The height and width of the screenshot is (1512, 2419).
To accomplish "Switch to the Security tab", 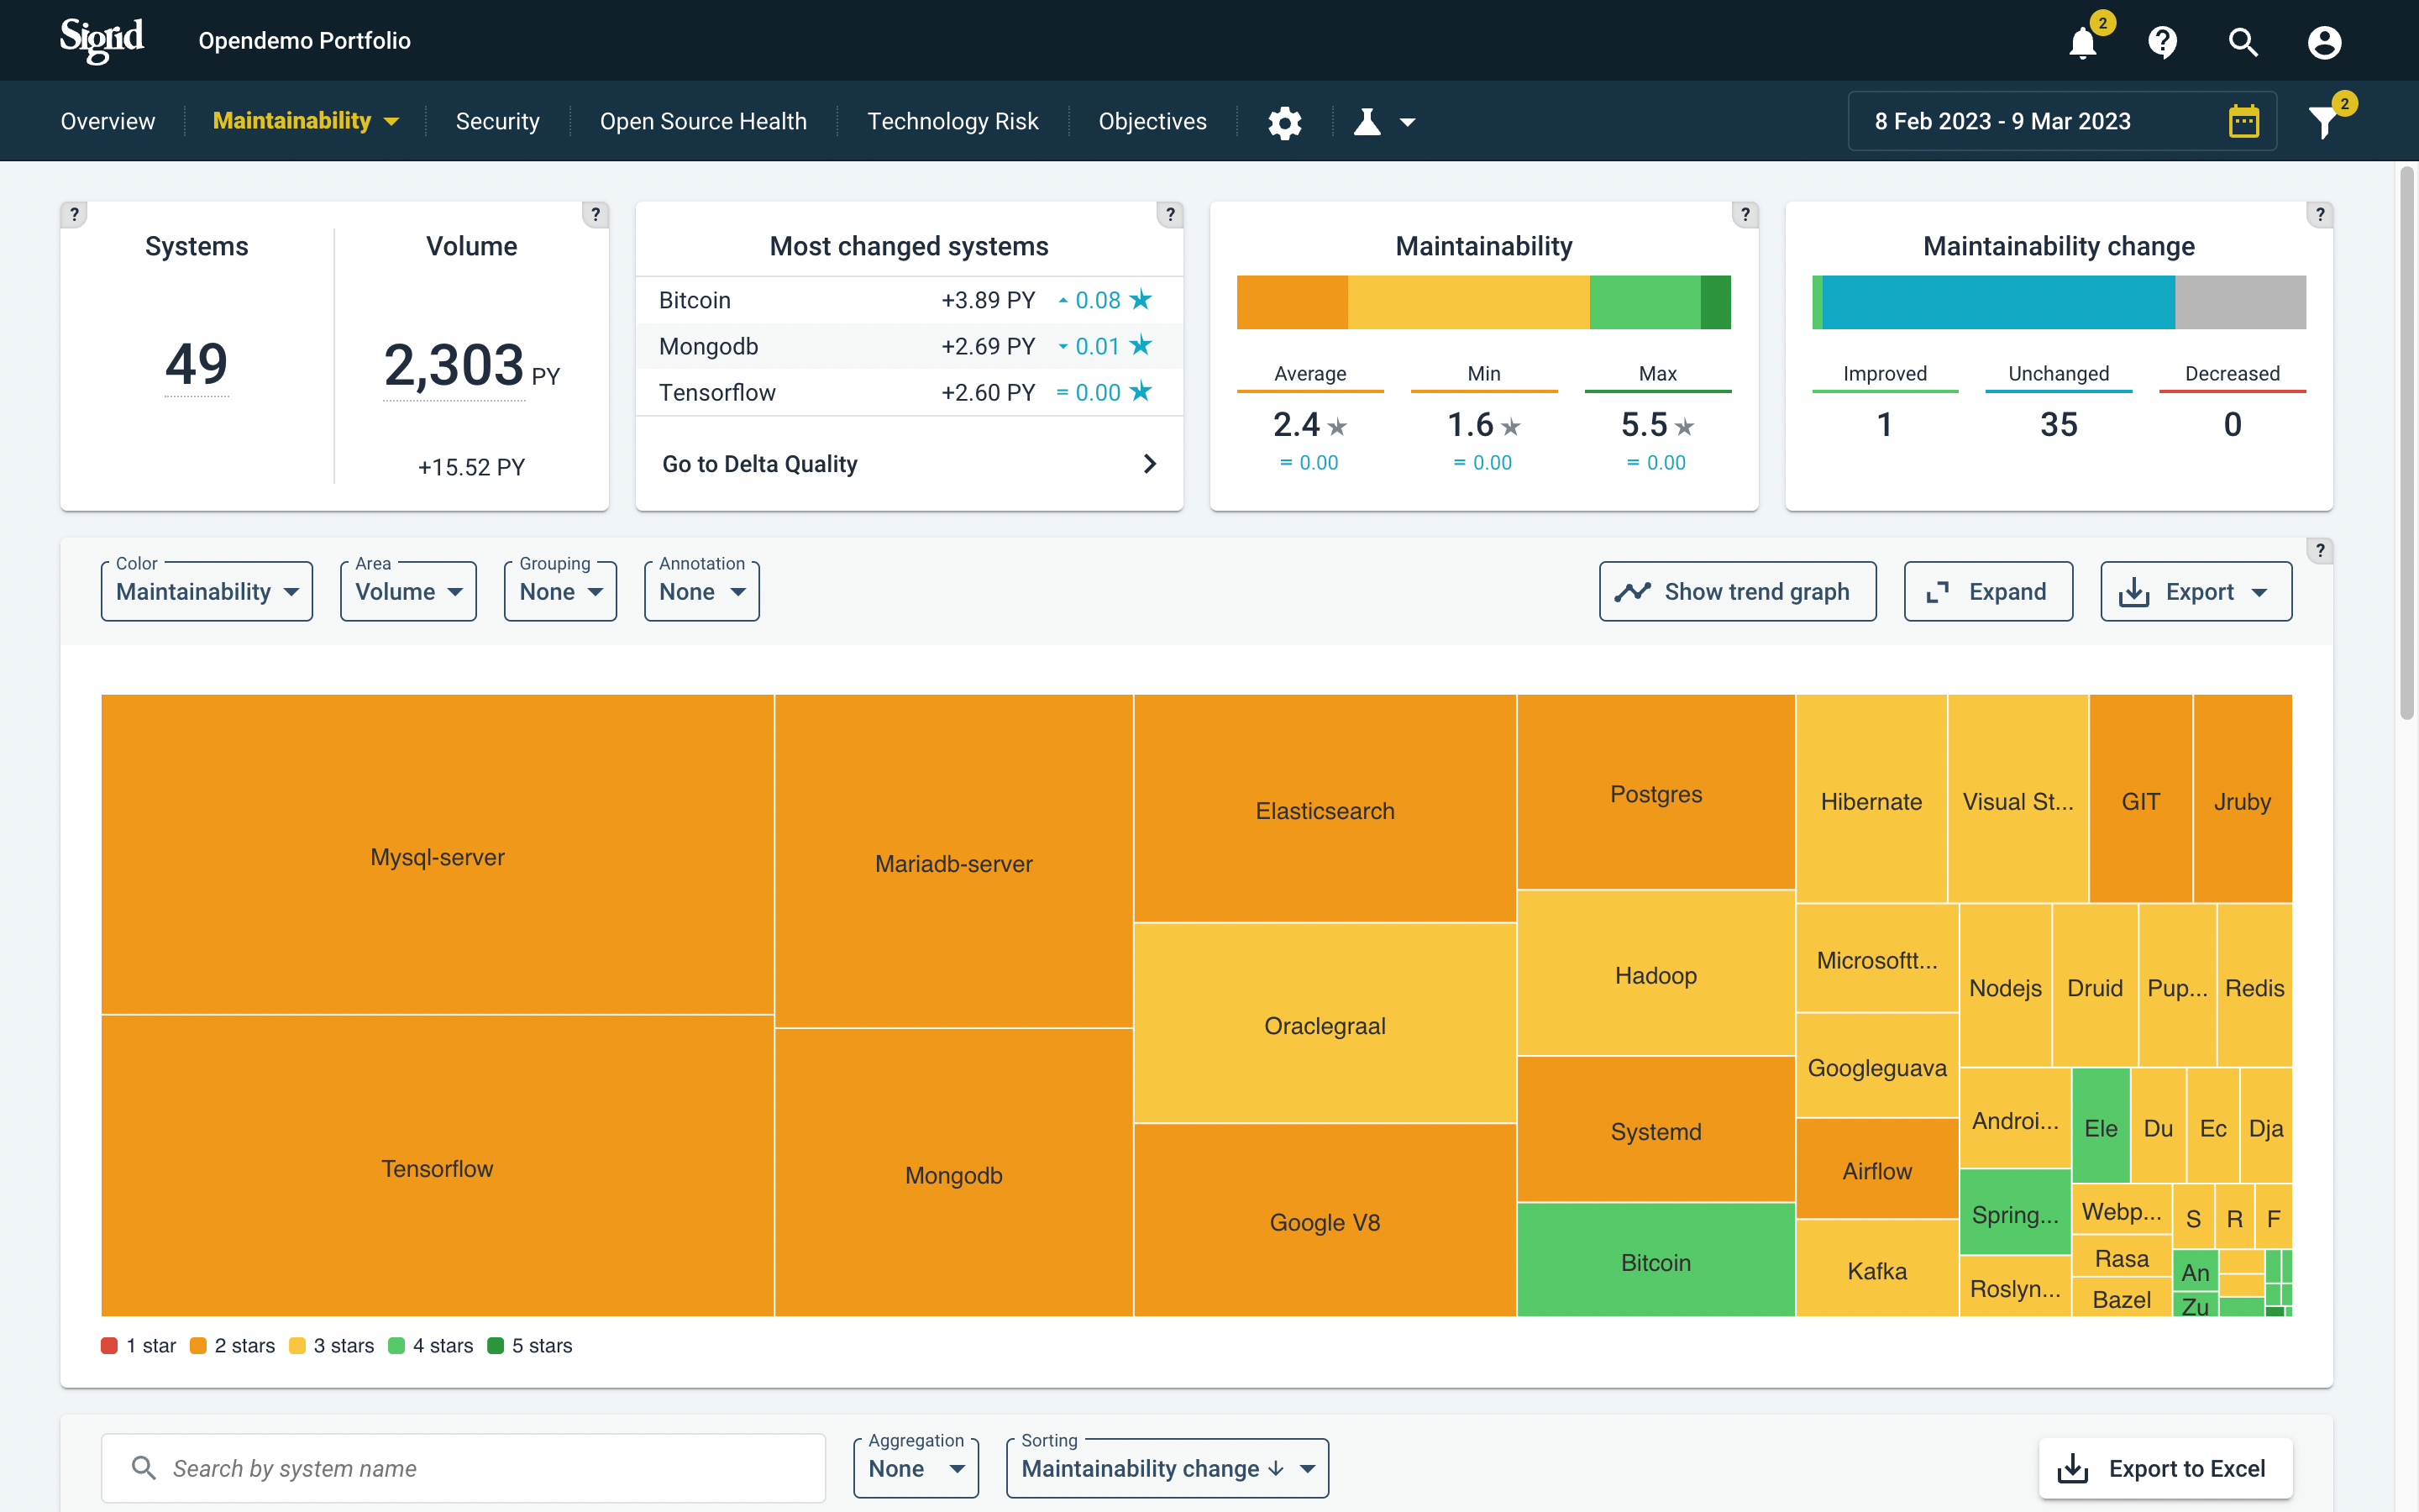I will pos(496,121).
